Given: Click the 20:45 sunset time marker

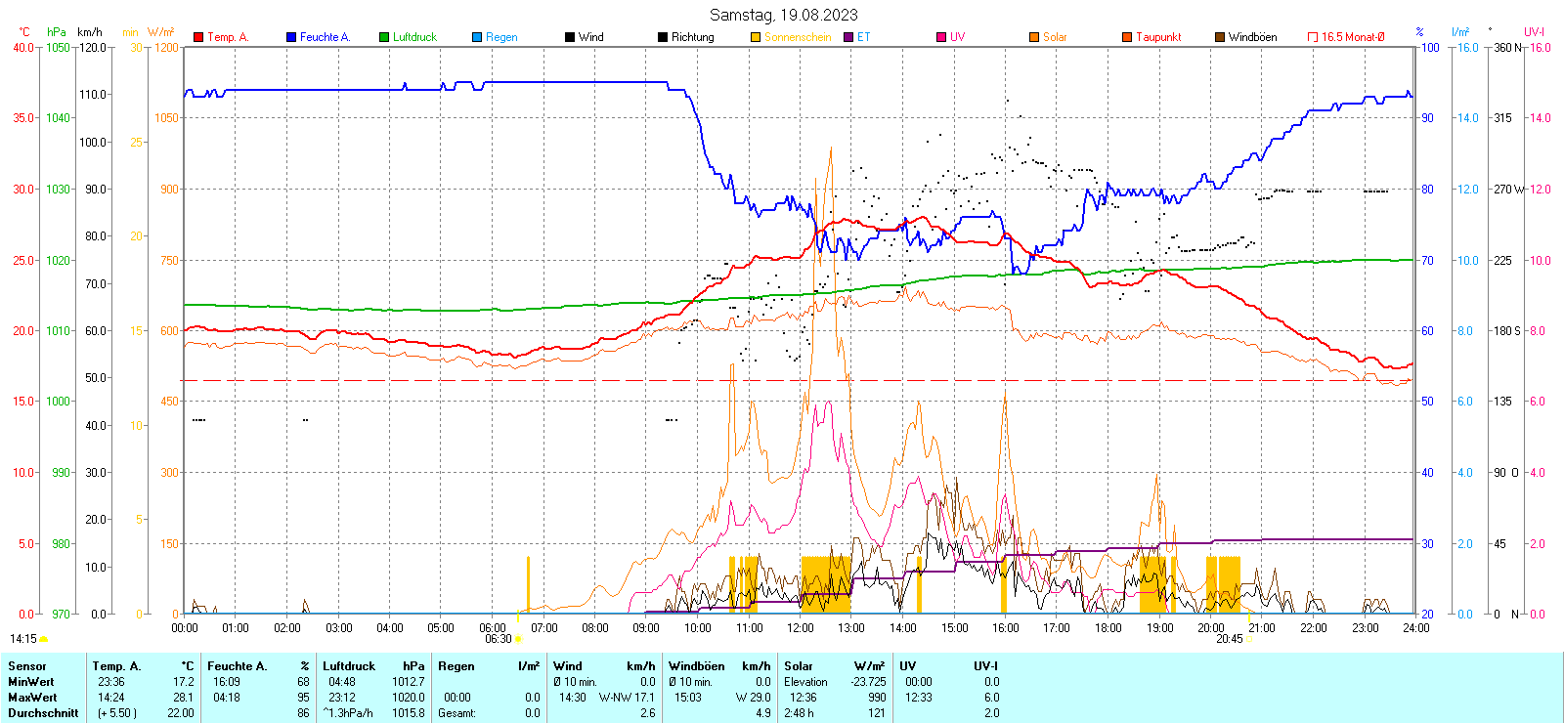Looking at the screenshot, I should click(x=1229, y=639).
